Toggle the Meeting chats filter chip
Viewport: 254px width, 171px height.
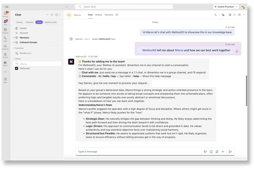pos(51,22)
